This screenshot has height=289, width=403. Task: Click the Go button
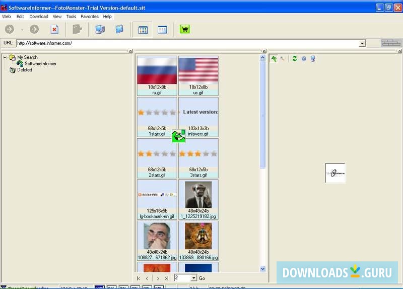[x=202, y=278]
